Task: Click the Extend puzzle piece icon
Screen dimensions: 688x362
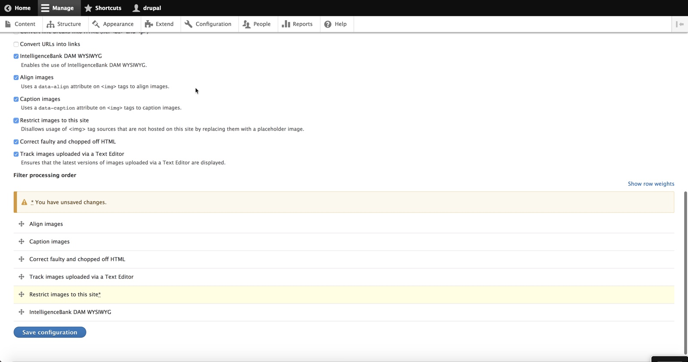Action: 149,24
